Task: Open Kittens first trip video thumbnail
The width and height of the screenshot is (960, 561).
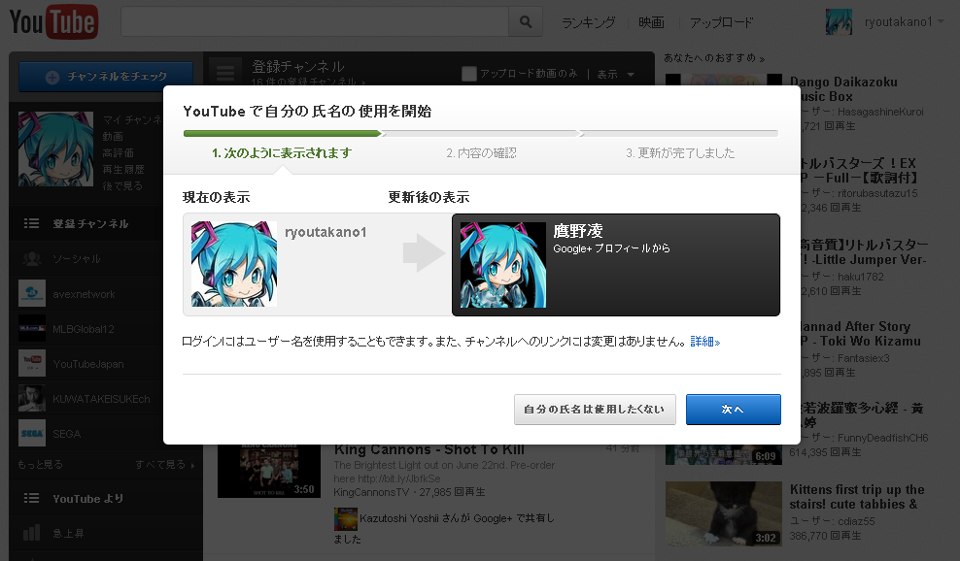Action: point(724,513)
